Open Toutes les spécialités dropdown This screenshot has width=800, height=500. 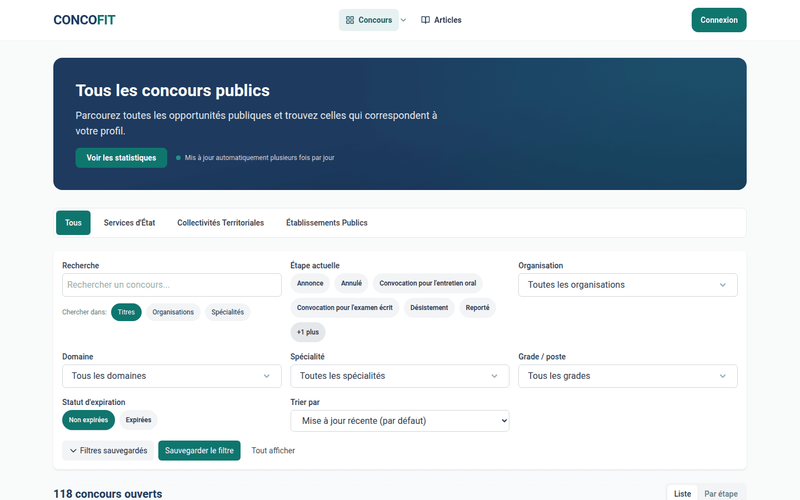[400, 376]
